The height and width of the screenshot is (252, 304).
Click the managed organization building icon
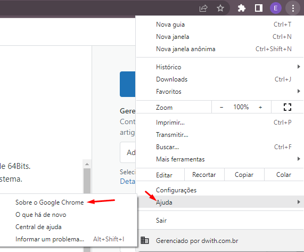pyautogui.click(x=145, y=241)
